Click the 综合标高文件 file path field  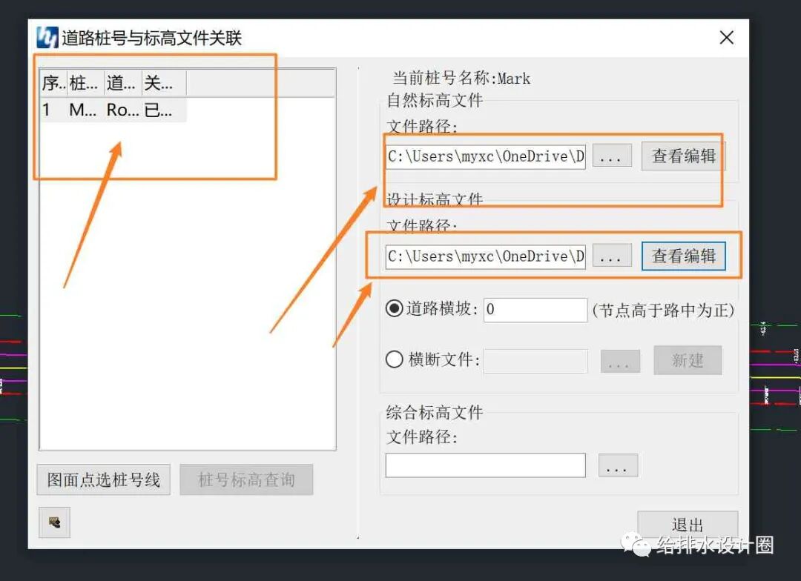[x=485, y=465]
